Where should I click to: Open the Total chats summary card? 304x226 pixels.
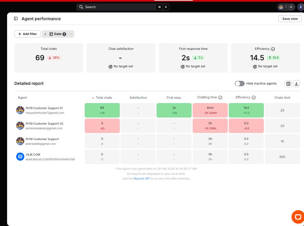[49, 58]
